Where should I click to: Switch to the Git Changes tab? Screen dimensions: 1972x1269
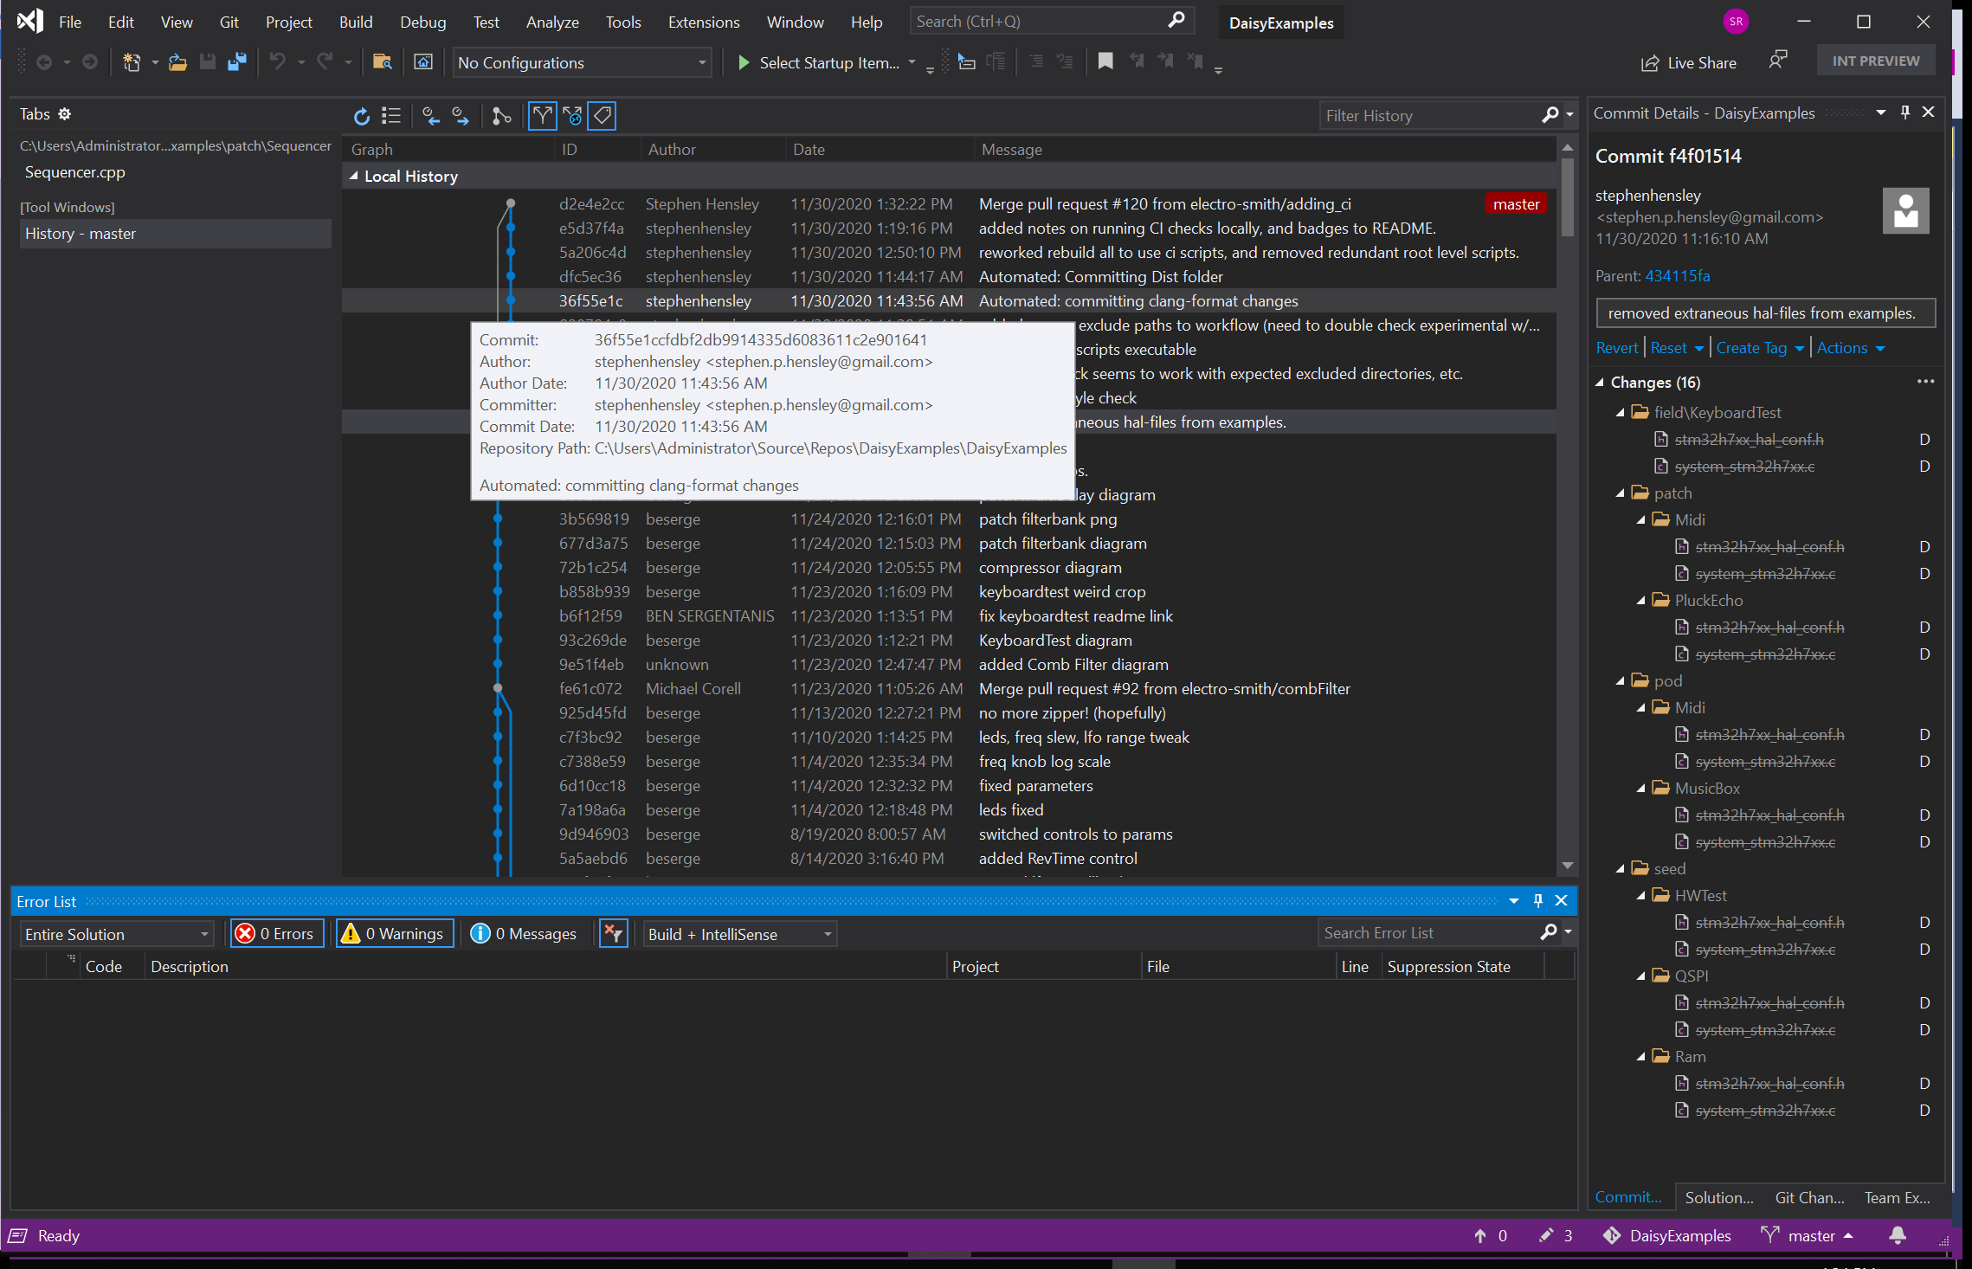coord(1809,1197)
